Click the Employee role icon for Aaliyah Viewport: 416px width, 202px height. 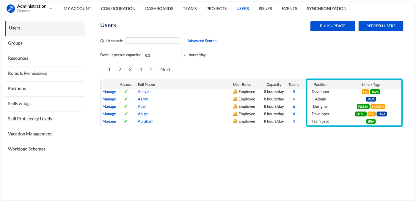click(x=235, y=92)
